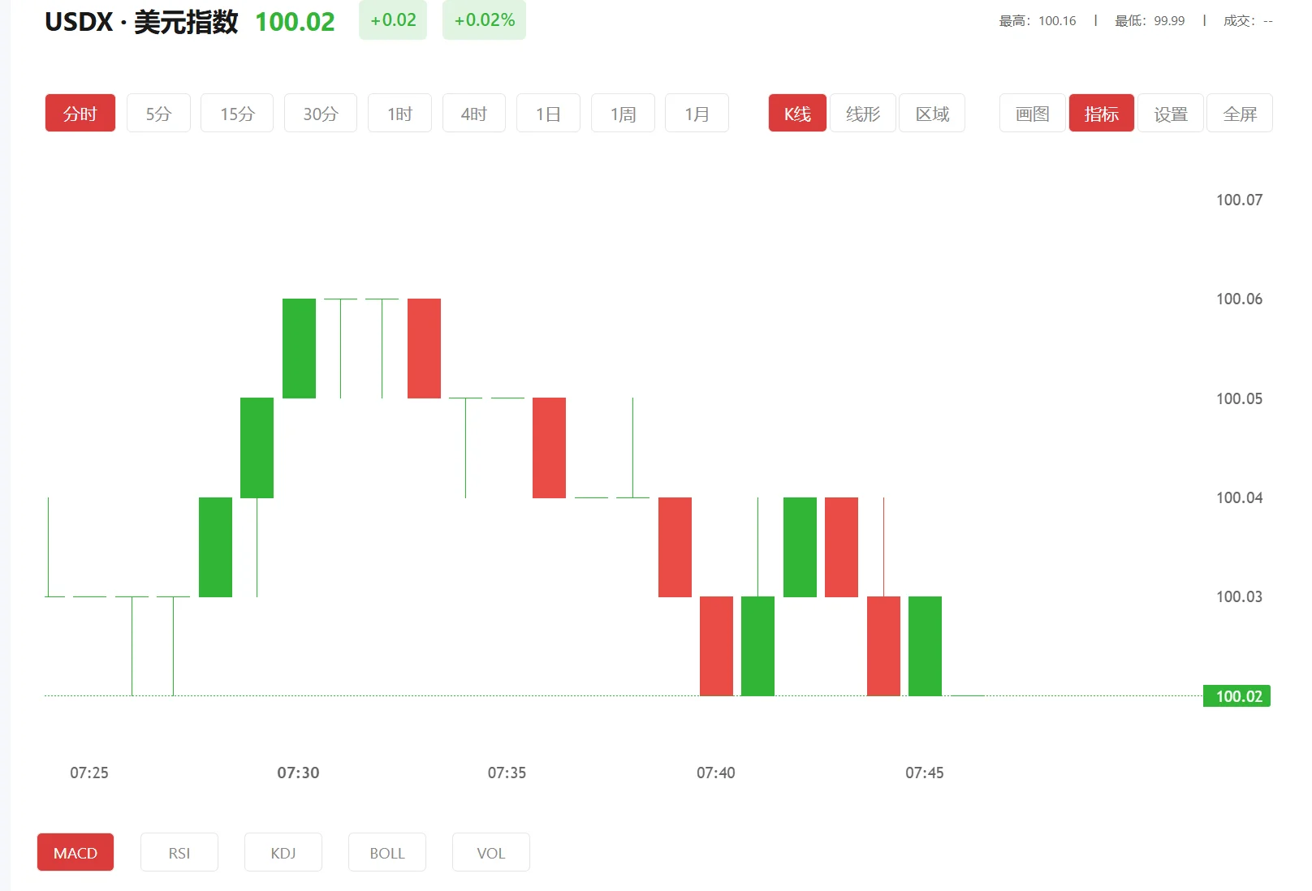The width and height of the screenshot is (1312, 891).
Task: Switch to the 5分 timeframe
Action: [x=158, y=113]
